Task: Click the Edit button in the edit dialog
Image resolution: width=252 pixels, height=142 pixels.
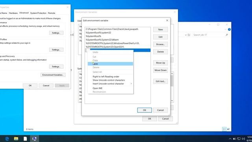Action: pos(160,37)
